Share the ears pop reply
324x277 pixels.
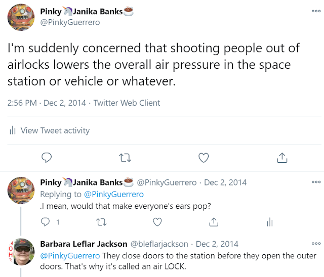214,221
